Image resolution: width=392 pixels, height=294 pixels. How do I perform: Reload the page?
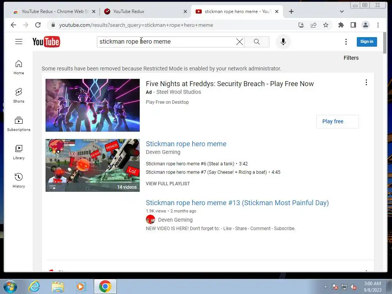tap(38, 25)
